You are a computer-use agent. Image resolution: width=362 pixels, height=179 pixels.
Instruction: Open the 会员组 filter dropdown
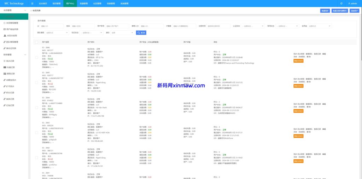(x=320, y=26)
